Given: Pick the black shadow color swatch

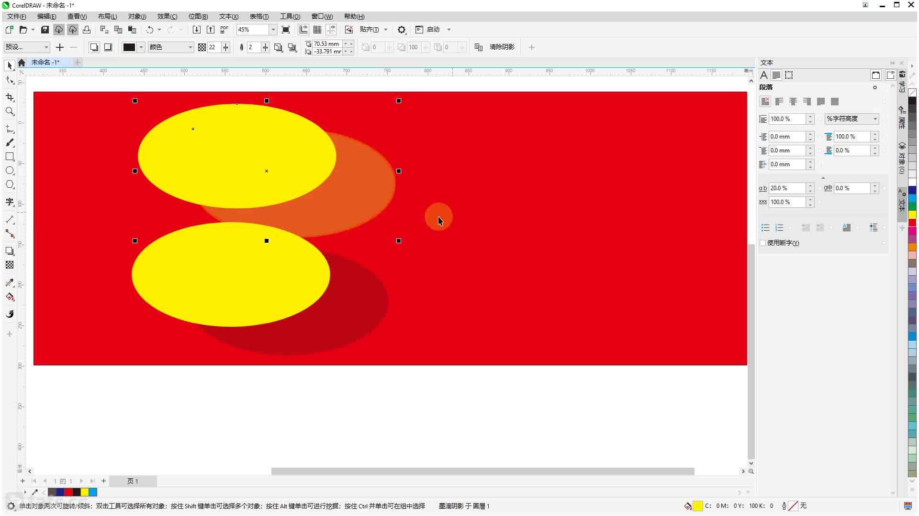Looking at the screenshot, I should [x=129, y=47].
